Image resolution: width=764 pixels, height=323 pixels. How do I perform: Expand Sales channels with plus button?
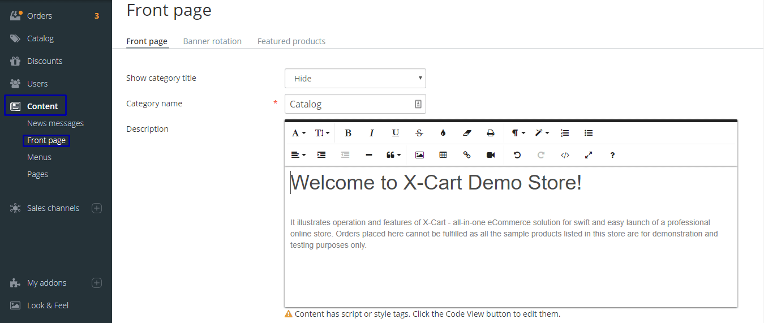point(97,208)
